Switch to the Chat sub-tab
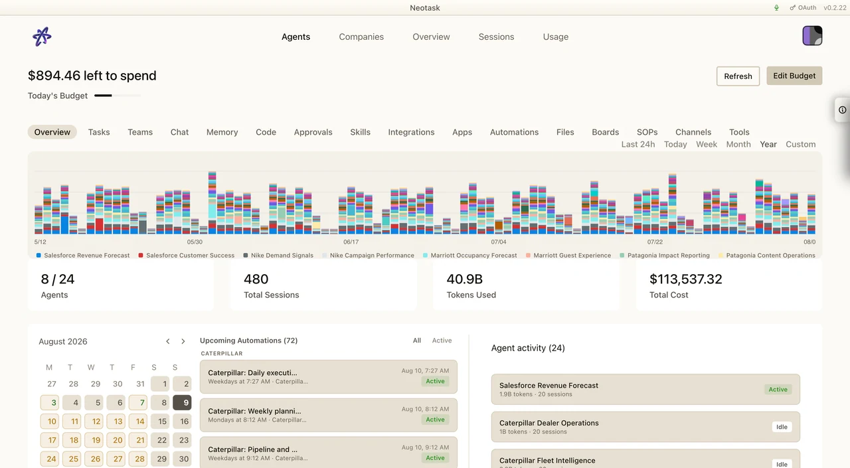 tap(179, 132)
